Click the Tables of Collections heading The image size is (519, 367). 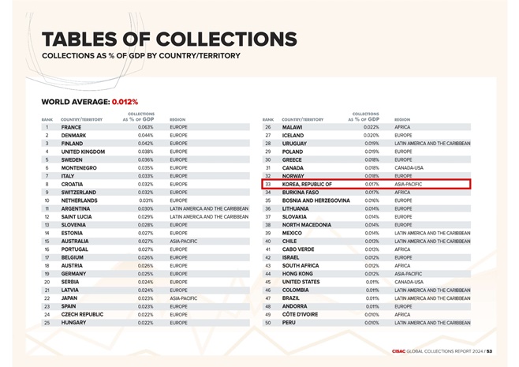169,39
